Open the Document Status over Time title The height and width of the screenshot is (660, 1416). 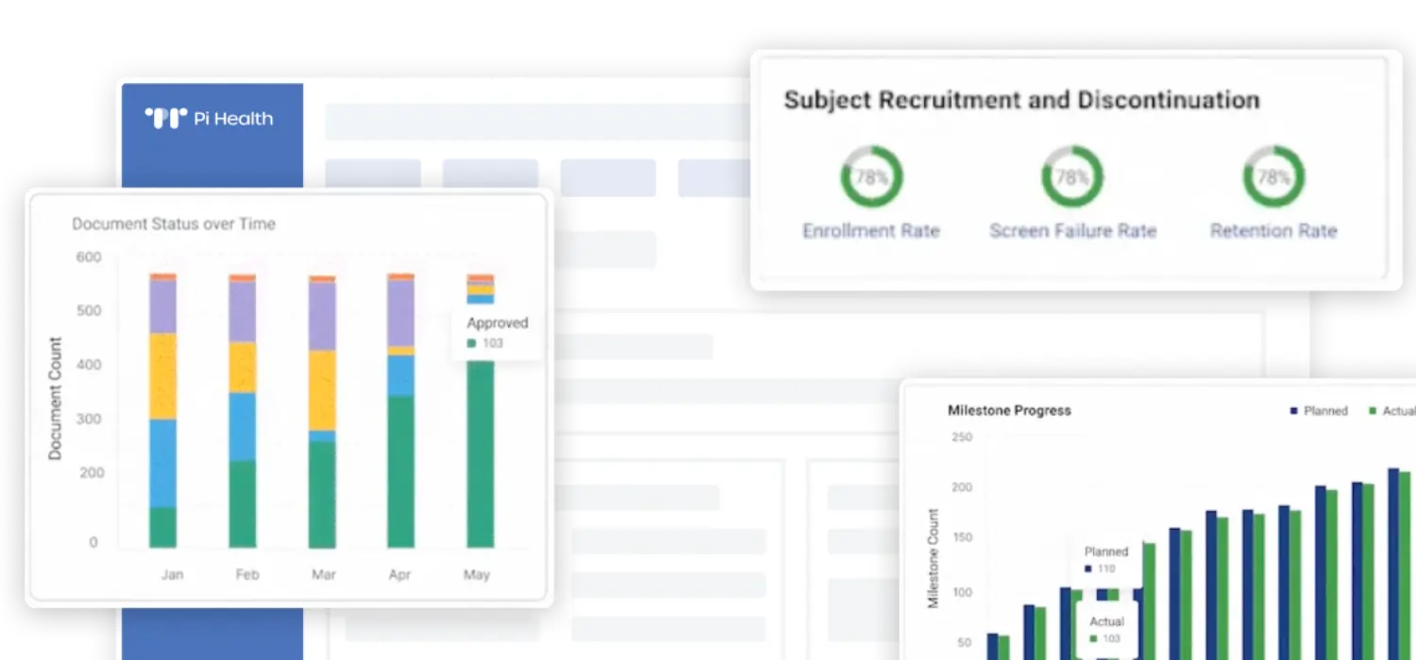(x=174, y=224)
